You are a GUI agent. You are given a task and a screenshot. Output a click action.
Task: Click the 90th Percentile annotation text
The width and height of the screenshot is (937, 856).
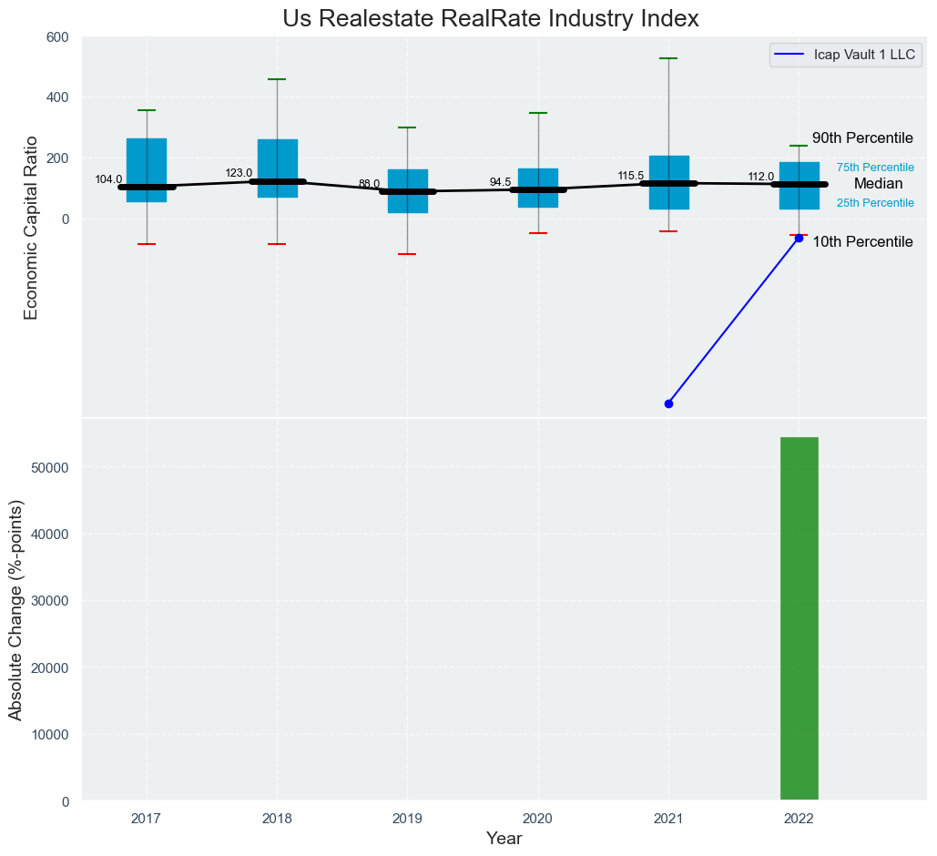pyautogui.click(x=862, y=138)
